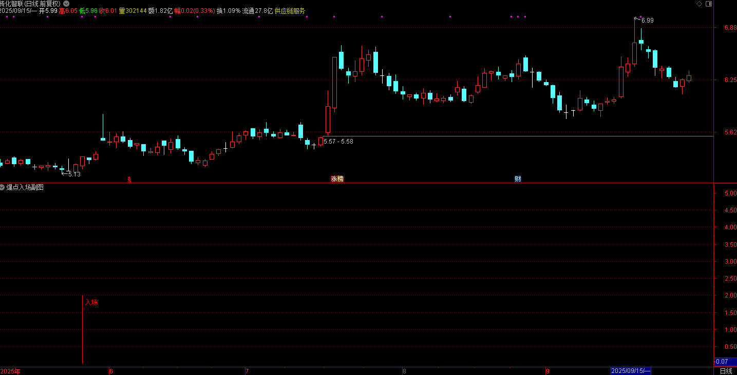
Task: Click the 入场 signal label in sub-chart
Action: click(91, 303)
